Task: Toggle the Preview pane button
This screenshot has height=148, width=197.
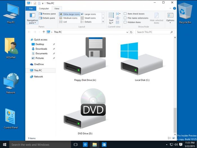Action: (47, 14)
